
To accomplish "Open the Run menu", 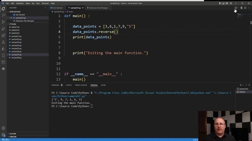I will (38, 4).
